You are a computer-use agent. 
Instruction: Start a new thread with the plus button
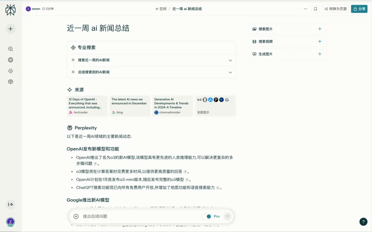pos(10,29)
